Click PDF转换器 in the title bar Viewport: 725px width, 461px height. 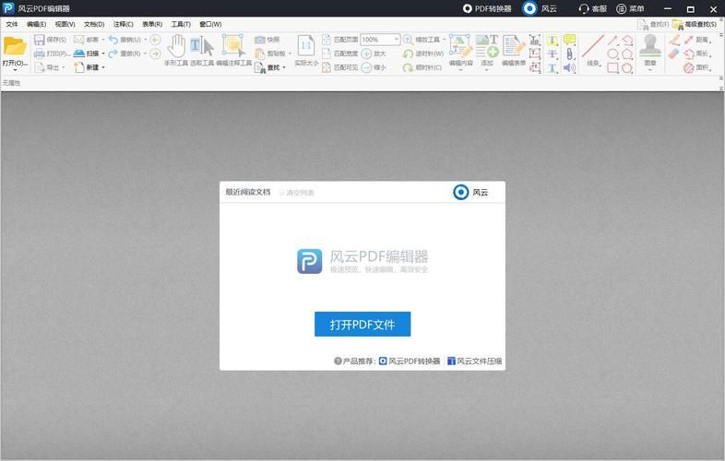pos(487,9)
